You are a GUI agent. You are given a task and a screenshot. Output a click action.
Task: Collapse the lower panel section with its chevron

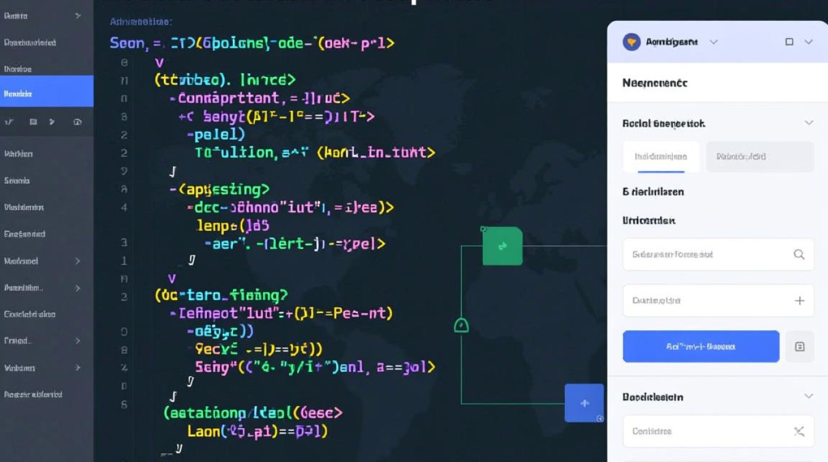809,397
